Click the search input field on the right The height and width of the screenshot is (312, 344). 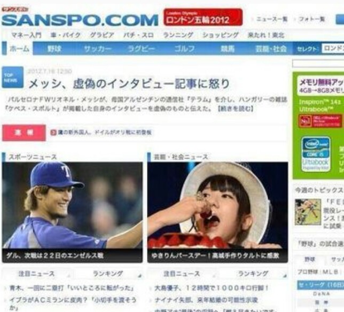tap(318, 64)
